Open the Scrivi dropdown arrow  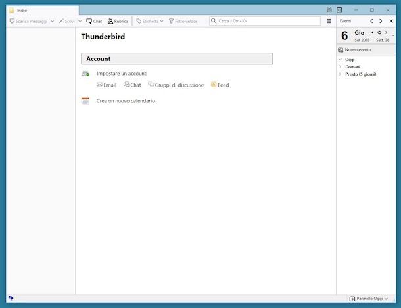pyautogui.click(x=80, y=21)
